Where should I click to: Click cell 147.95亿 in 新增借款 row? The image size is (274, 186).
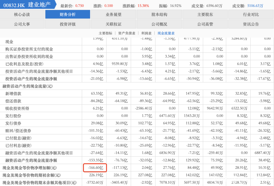pyautogui.click(x=193, y=94)
